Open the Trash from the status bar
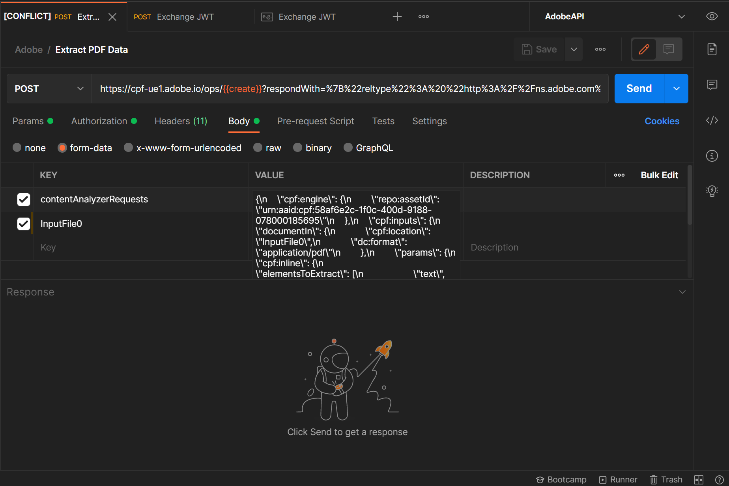729x486 pixels. (x=666, y=480)
